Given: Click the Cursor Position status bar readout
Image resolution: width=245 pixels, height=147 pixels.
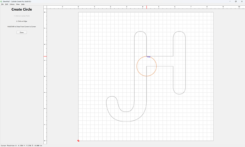Looking at the screenshot, I should click(x=21, y=146).
